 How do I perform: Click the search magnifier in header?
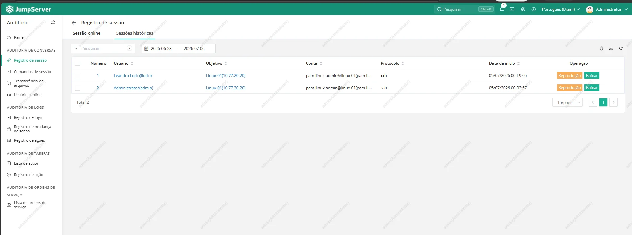coord(439,9)
